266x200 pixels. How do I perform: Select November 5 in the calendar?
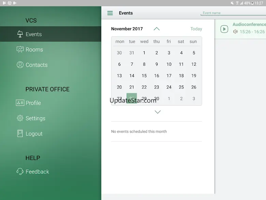tap(194, 53)
